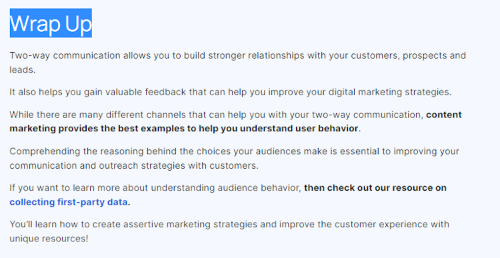Image resolution: width=500 pixels, height=258 pixels.
Task: Click the words customers, prospects and
Action: pos(409,55)
